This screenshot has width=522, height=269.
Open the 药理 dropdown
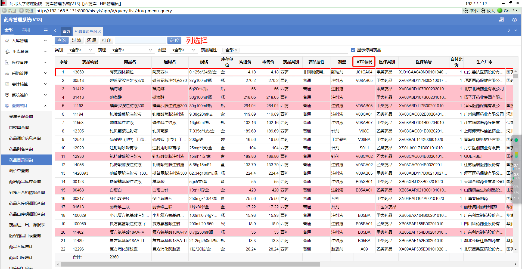pos(132,50)
